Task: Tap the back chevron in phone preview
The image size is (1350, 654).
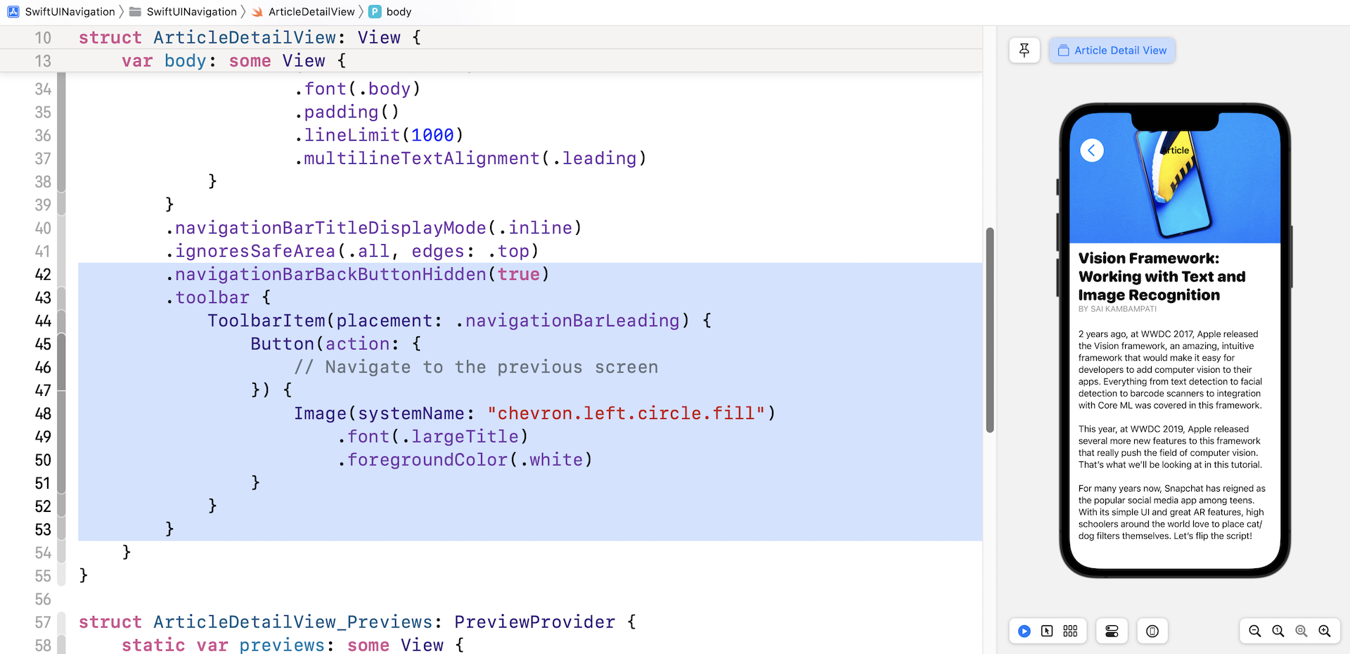Action: click(1091, 150)
